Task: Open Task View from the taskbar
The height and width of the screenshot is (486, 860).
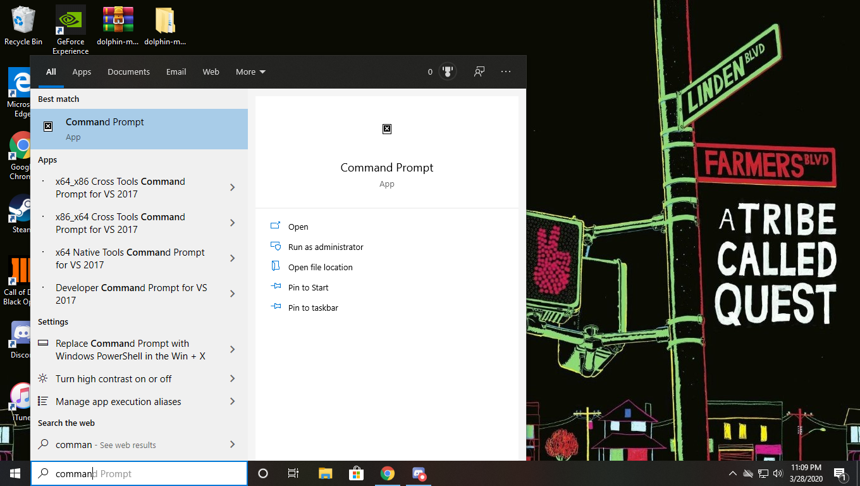Action: (x=293, y=473)
